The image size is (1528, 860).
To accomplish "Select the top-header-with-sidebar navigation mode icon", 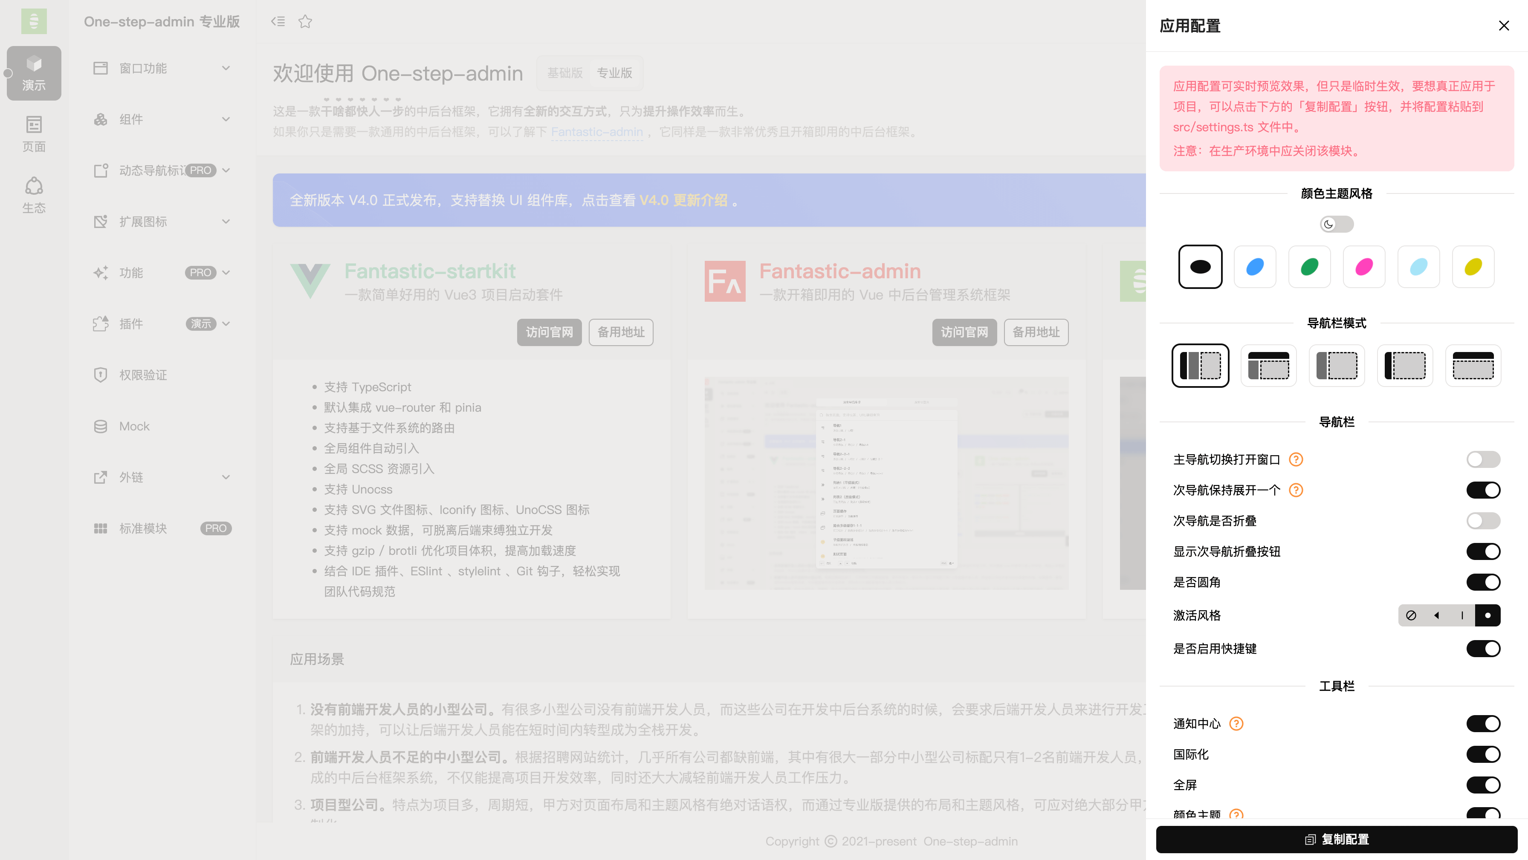I will click(x=1268, y=365).
